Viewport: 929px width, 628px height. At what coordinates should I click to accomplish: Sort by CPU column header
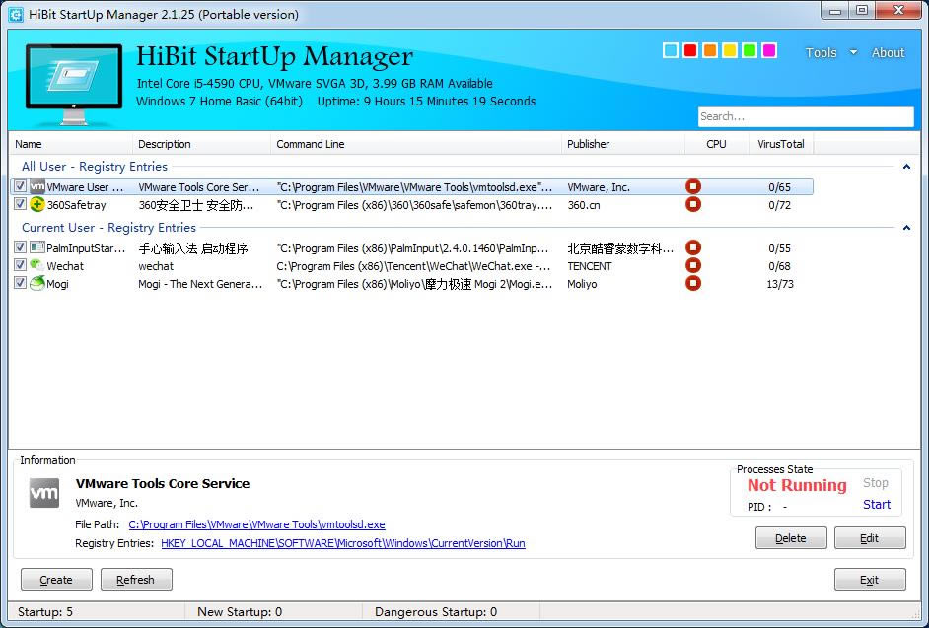(x=716, y=144)
